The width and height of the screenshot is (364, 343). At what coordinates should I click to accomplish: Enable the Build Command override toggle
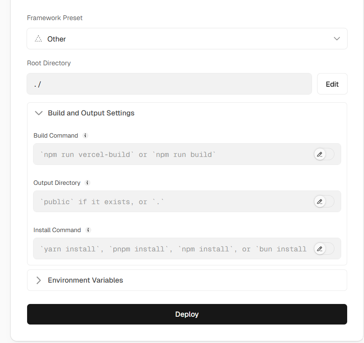[324, 154]
